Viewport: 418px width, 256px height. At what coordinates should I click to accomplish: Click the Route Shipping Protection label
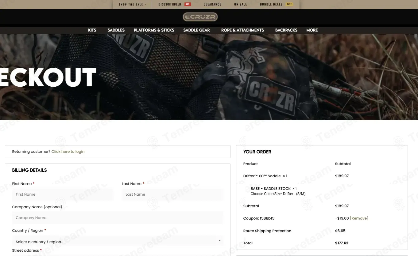point(267,231)
